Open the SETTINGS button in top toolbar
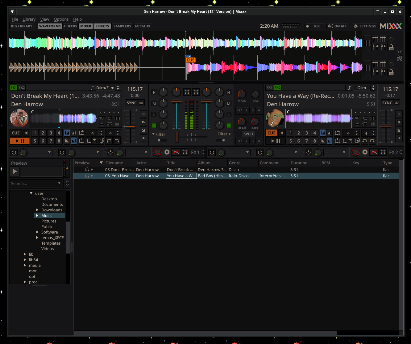The height and width of the screenshot is (344, 411). (365, 26)
